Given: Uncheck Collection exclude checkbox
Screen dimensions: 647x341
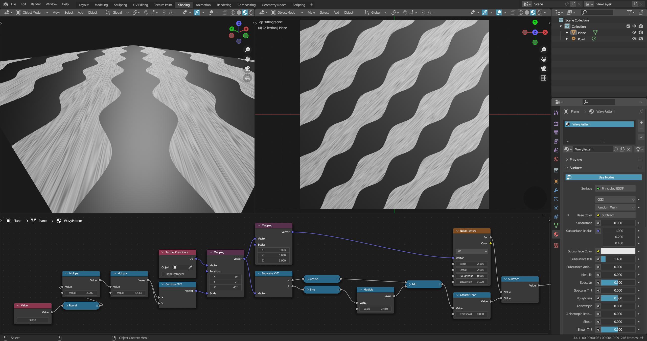Looking at the screenshot, I should click(628, 26).
